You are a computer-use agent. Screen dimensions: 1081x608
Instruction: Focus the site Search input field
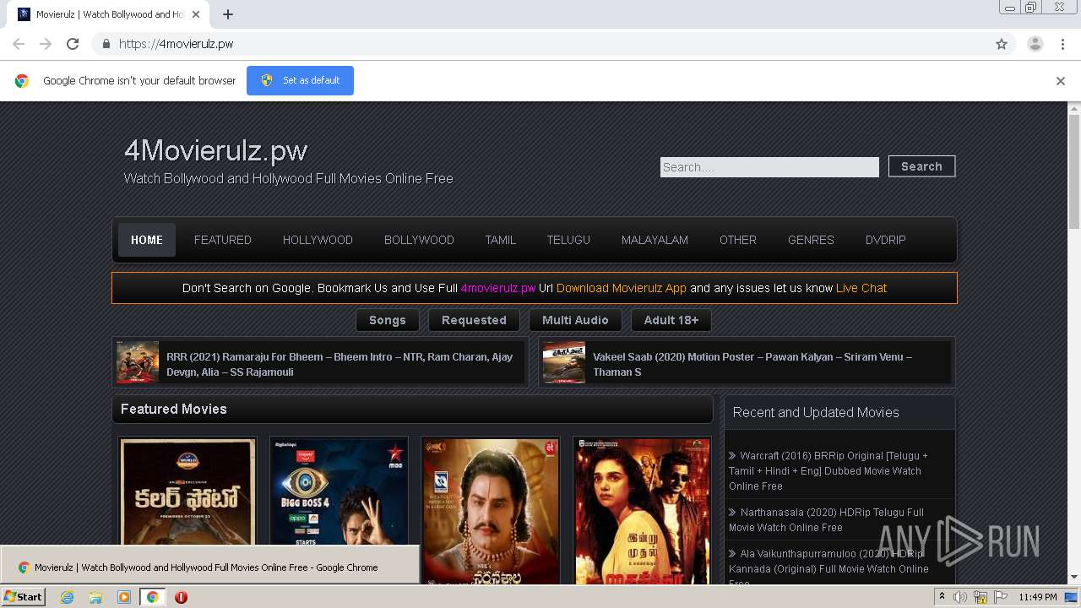[769, 167]
